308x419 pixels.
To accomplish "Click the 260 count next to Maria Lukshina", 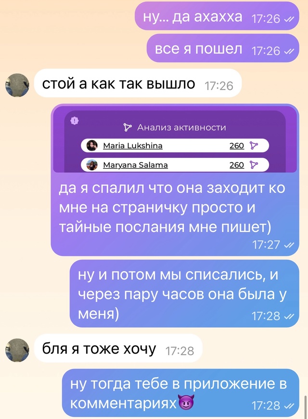I will pyautogui.click(x=237, y=146).
